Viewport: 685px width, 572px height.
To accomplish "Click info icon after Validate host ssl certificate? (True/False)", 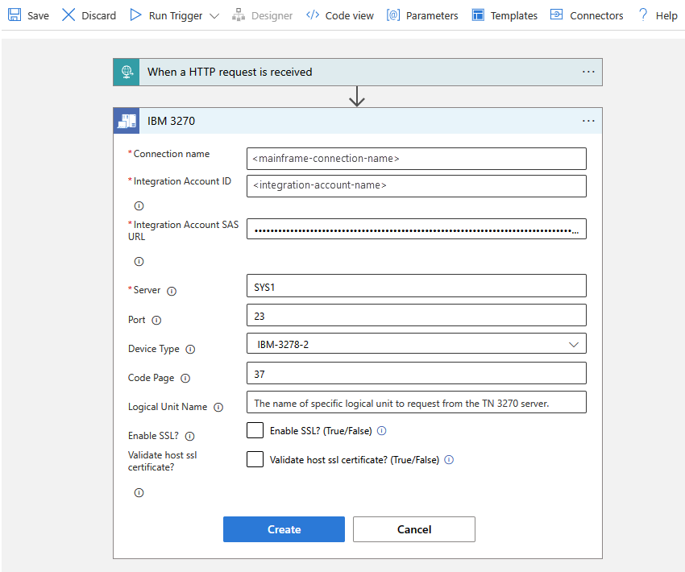I will [449, 460].
